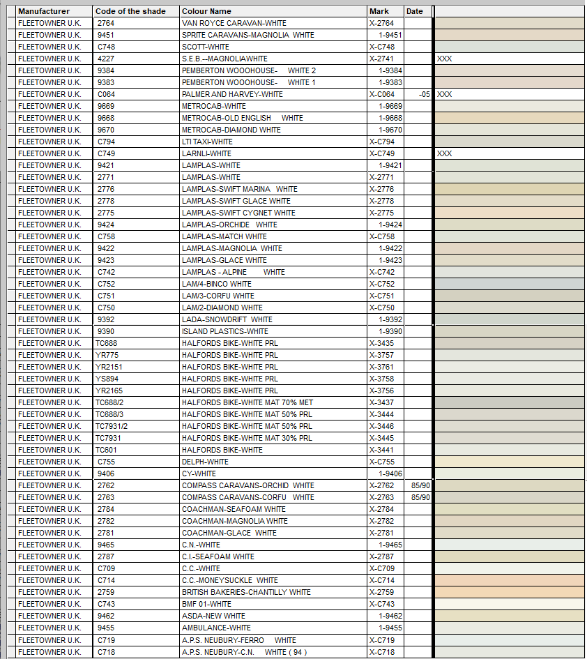The width and height of the screenshot is (587, 659).
Task: Select the BRITISH BAKERIES-CHANTILLY WHITE swatch
Action: click(510, 592)
